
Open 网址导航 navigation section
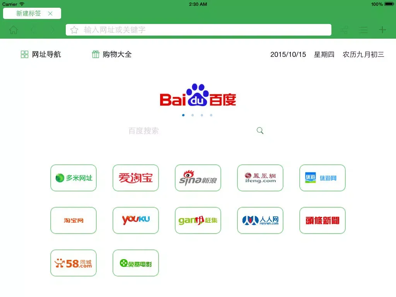click(x=41, y=54)
